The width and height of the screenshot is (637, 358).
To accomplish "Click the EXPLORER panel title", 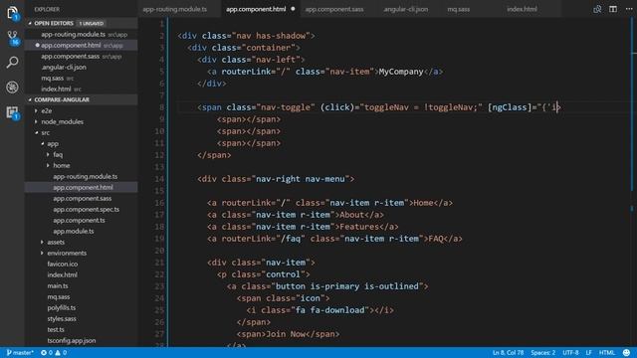I will (x=47, y=9).
